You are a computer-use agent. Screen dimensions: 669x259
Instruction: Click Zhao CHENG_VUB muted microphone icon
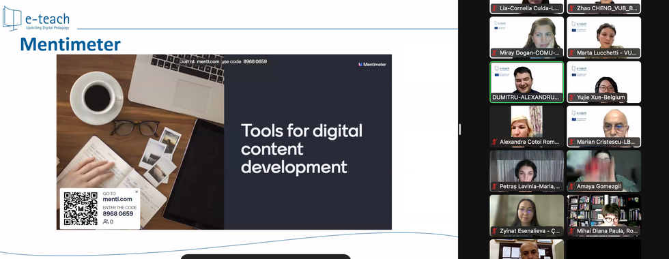572,8
